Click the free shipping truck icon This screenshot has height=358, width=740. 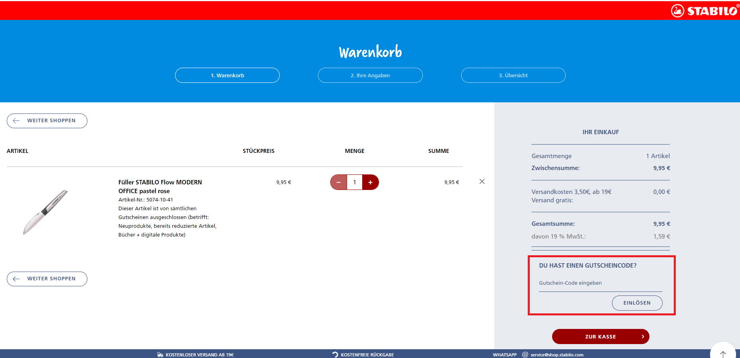(x=160, y=355)
